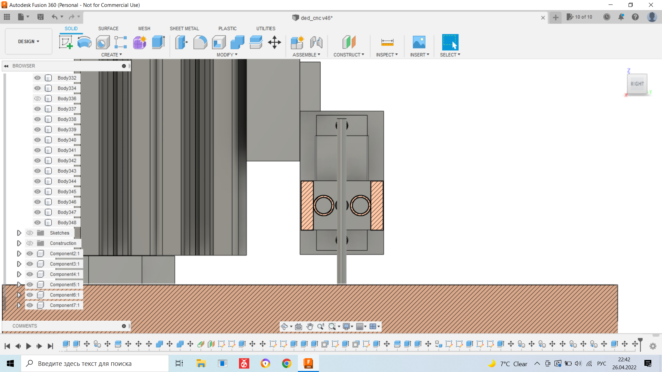Expand the Component2:1 tree node

[19, 254]
